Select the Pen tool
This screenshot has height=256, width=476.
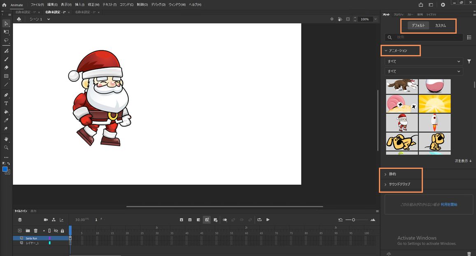[6, 95]
